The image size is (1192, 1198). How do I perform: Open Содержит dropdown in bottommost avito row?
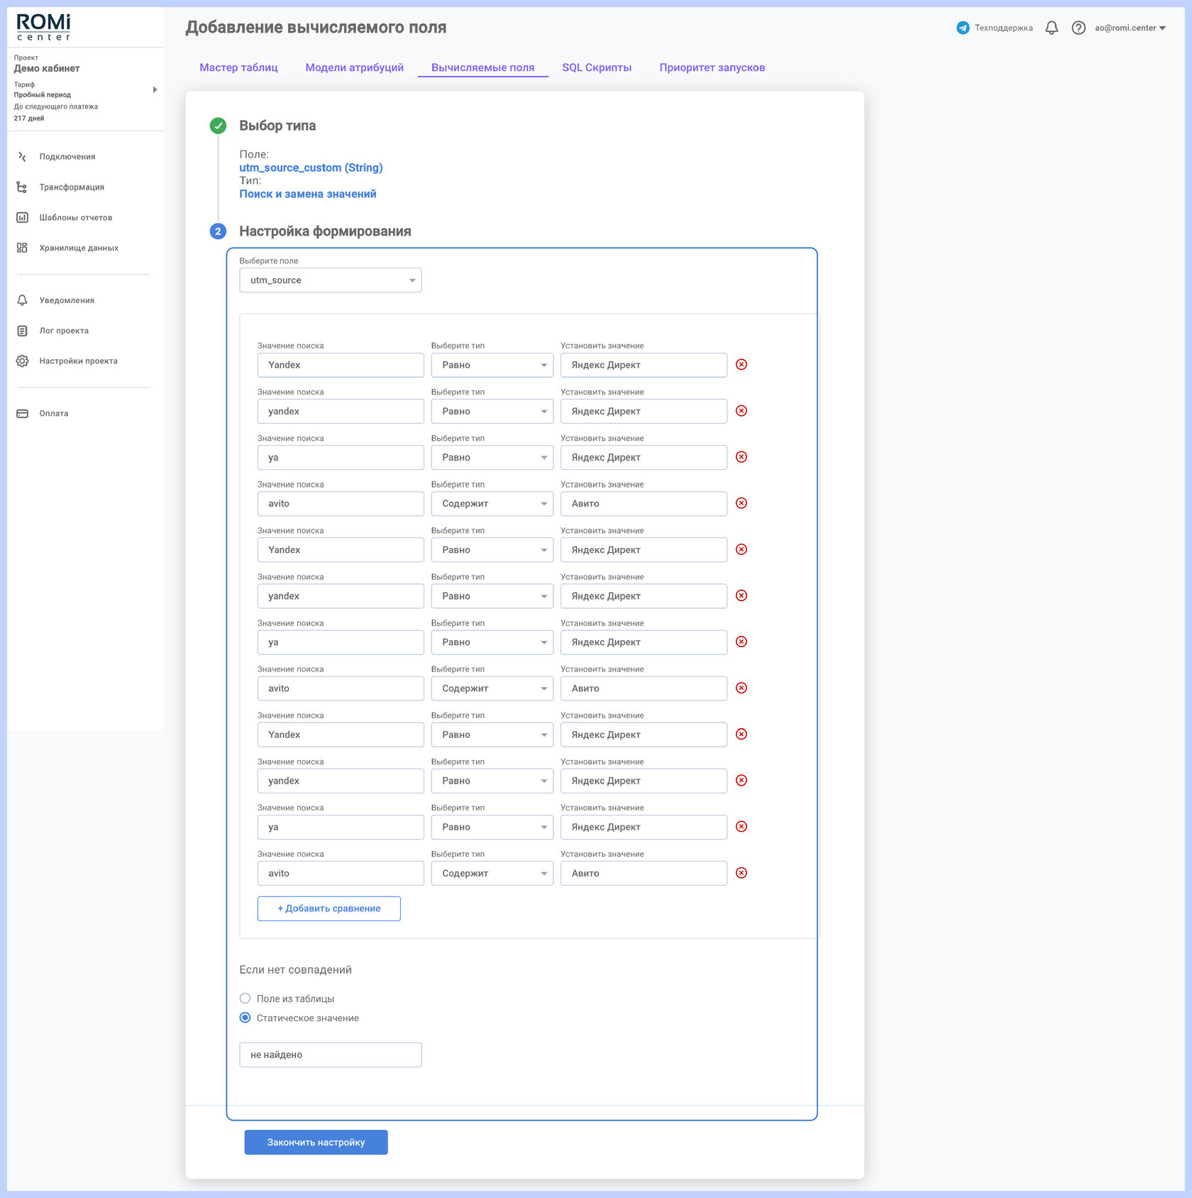click(492, 873)
